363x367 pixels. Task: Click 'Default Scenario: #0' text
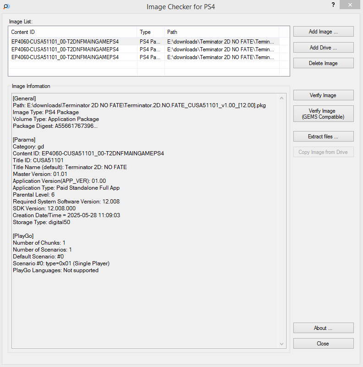coord(38,257)
